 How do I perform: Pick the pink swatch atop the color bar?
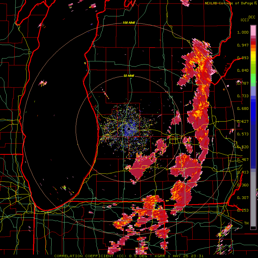(x=253, y=30)
